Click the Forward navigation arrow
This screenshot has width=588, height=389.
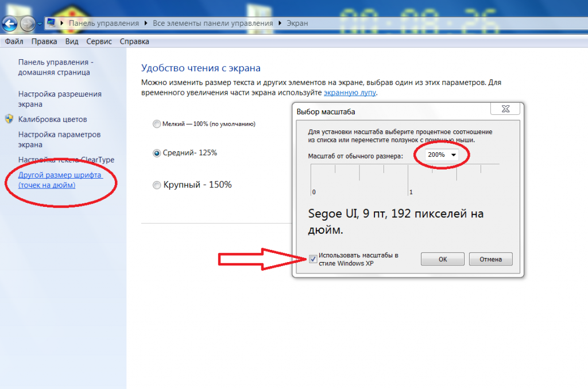(28, 24)
